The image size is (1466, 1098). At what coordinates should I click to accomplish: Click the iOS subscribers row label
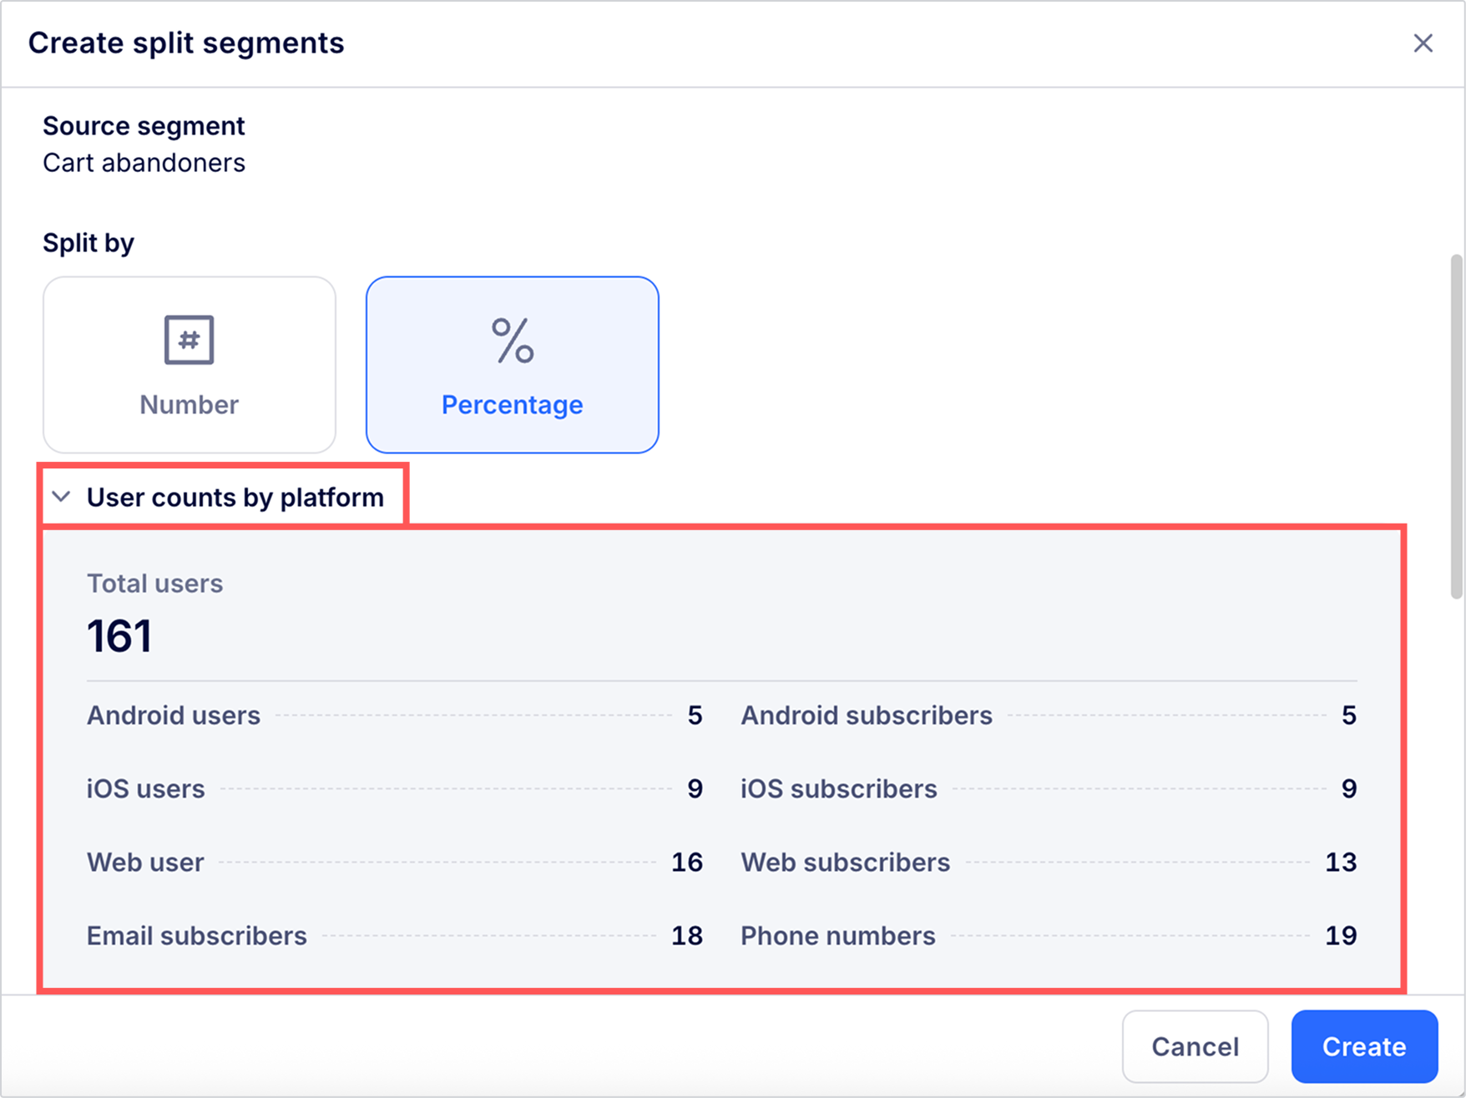[839, 789]
